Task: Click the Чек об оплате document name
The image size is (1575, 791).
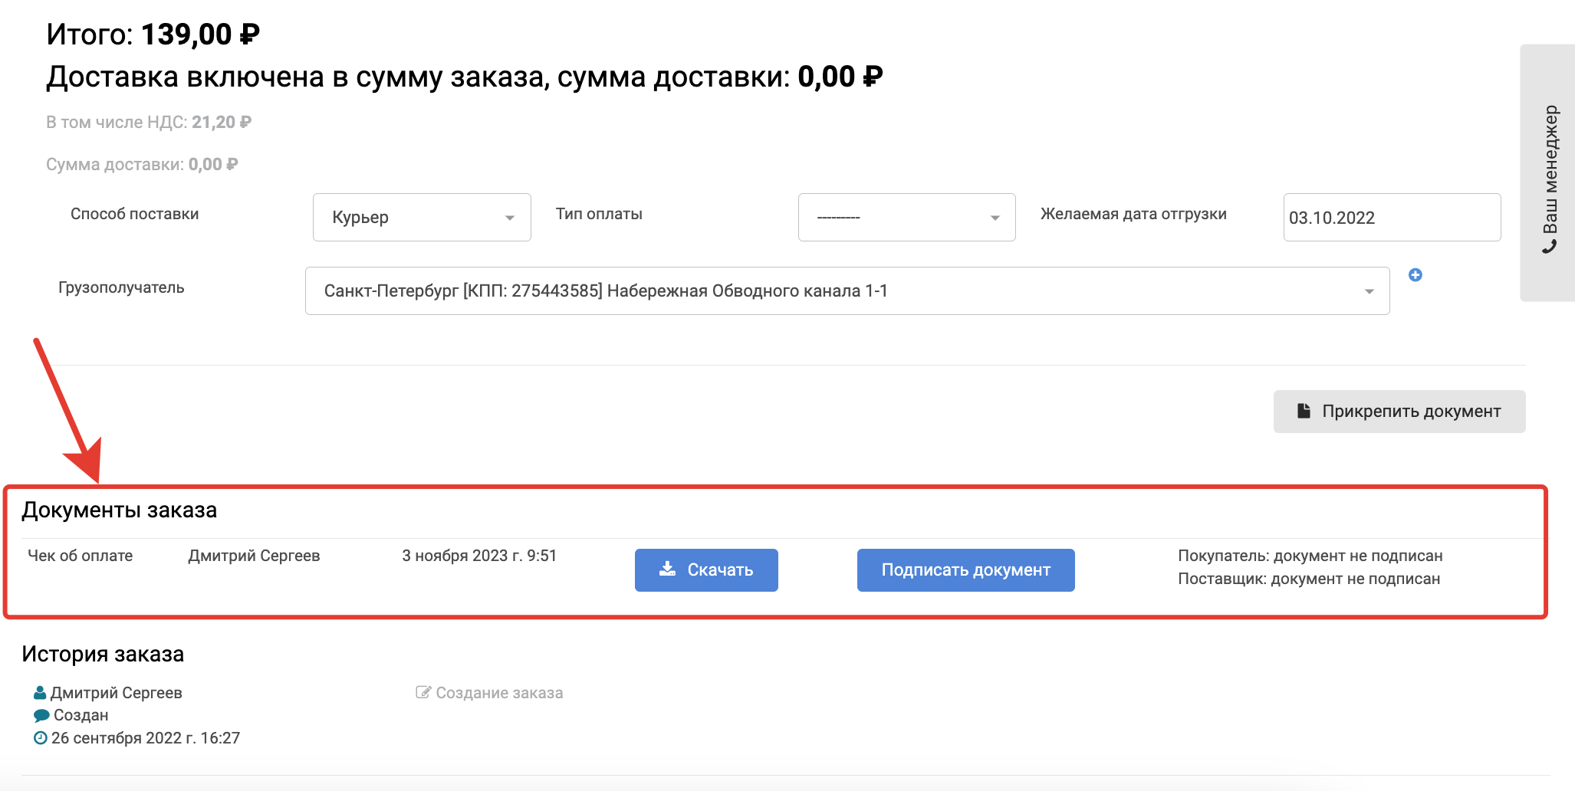Action: [81, 556]
